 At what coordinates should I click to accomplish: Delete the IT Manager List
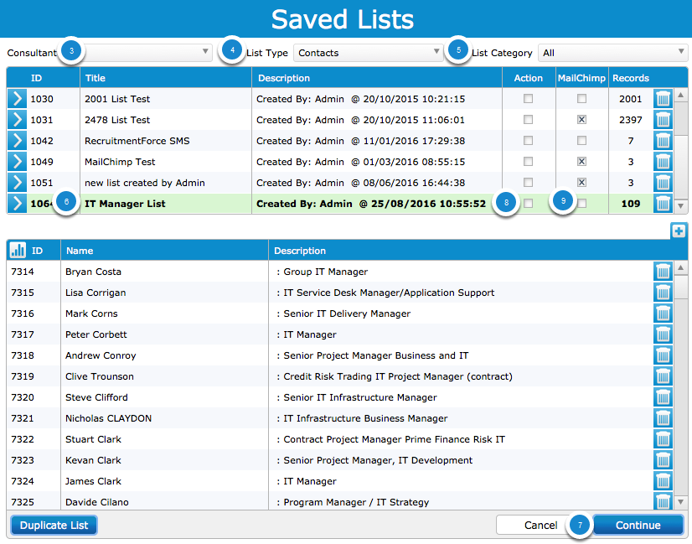click(663, 204)
